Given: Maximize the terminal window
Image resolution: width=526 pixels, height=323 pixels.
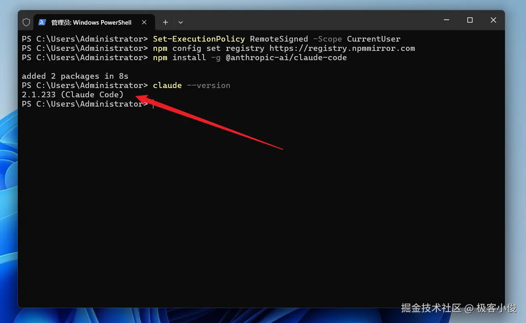Looking at the screenshot, I should click(470, 20).
